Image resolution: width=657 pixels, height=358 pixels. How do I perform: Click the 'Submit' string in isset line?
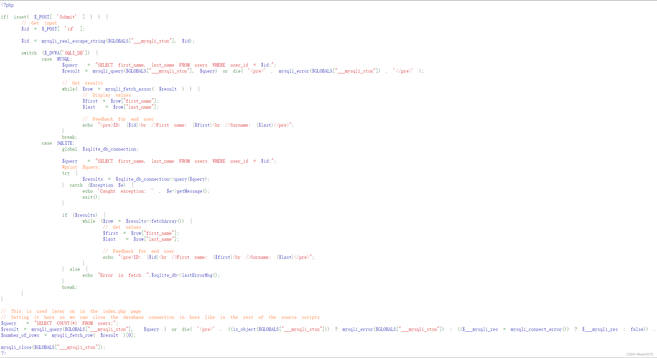[67, 17]
